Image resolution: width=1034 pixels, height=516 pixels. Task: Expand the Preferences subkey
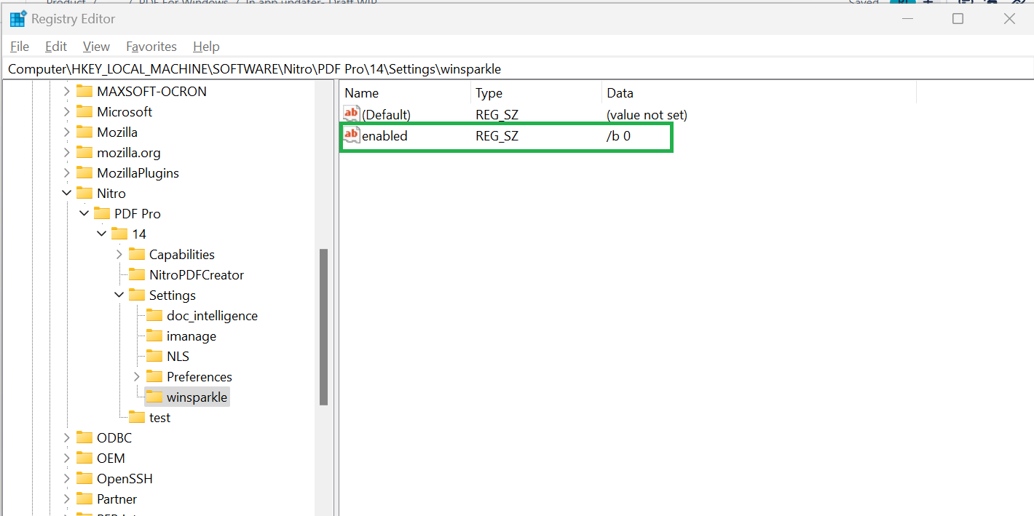pos(137,377)
